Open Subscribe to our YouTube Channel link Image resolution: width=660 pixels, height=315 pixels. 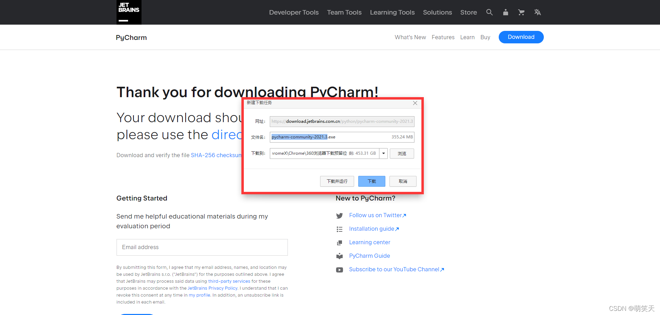[396, 269]
